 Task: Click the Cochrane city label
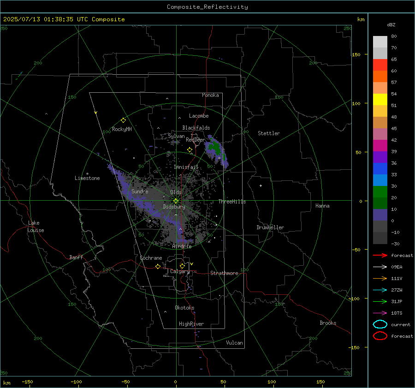coord(151,258)
